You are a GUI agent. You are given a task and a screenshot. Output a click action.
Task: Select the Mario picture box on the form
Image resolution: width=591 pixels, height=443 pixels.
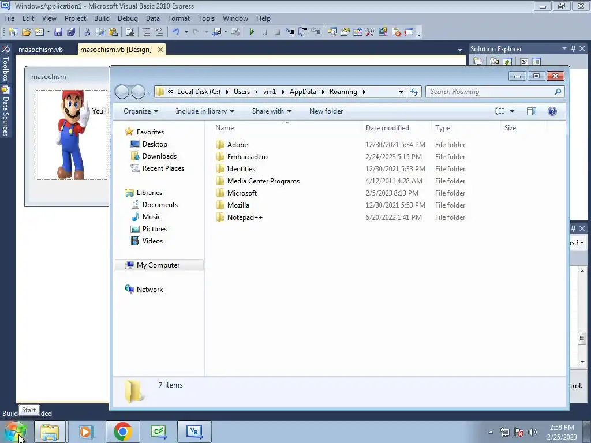click(72, 135)
